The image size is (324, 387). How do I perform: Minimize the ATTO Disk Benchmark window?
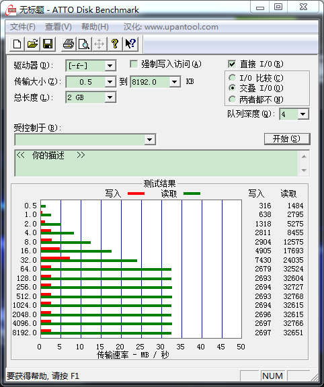pyautogui.click(x=259, y=7)
